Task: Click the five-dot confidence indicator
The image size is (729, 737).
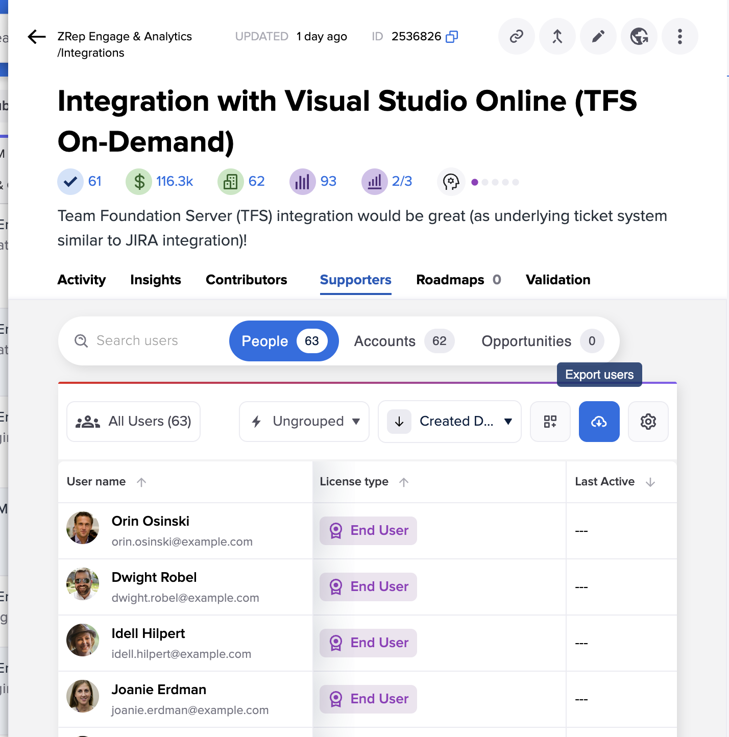Action: click(495, 182)
